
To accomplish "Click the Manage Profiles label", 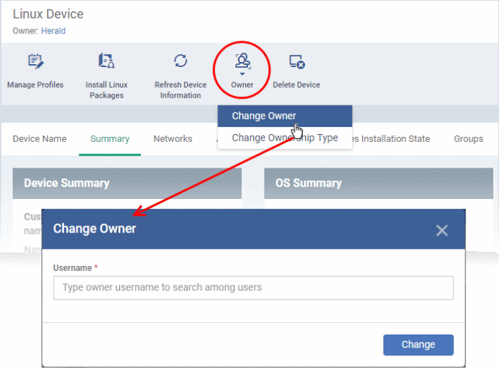I will pyautogui.click(x=36, y=85).
